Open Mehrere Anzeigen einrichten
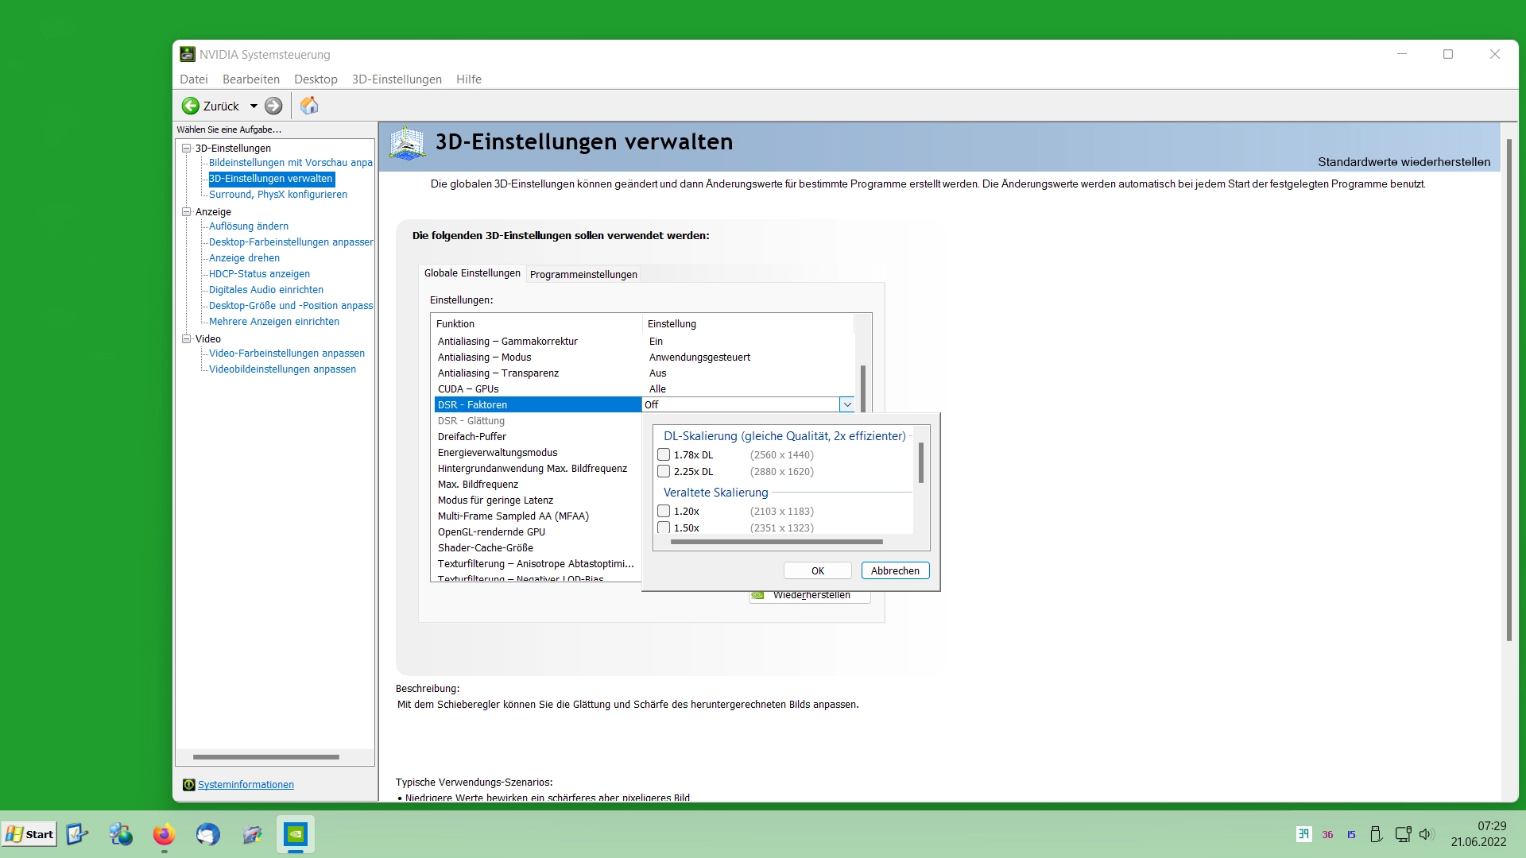The image size is (1526, 858). pos(274,322)
